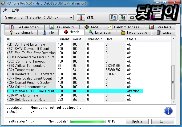Click the second copy screenshot icon
This screenshot has height=127, width=182.
point(123,17)
